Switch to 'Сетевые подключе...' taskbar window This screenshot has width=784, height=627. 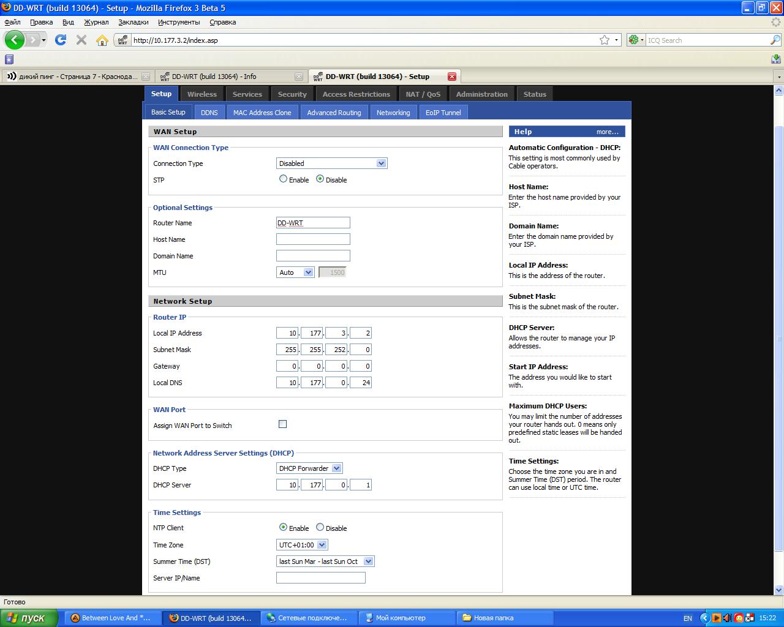tap(309, 618)
